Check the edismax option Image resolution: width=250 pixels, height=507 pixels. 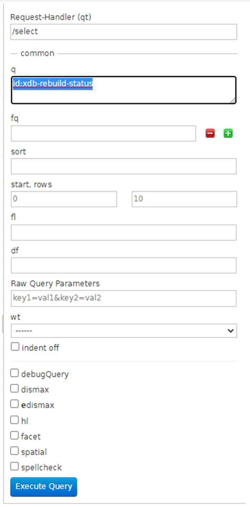pyautogui.click(x=15, y=404)
